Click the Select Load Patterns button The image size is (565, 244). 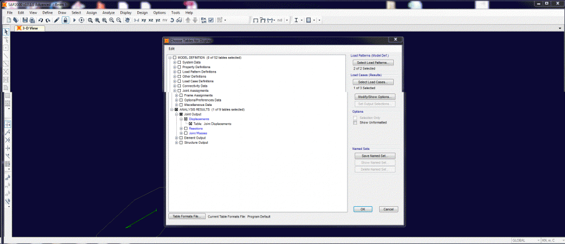[373, 63]
